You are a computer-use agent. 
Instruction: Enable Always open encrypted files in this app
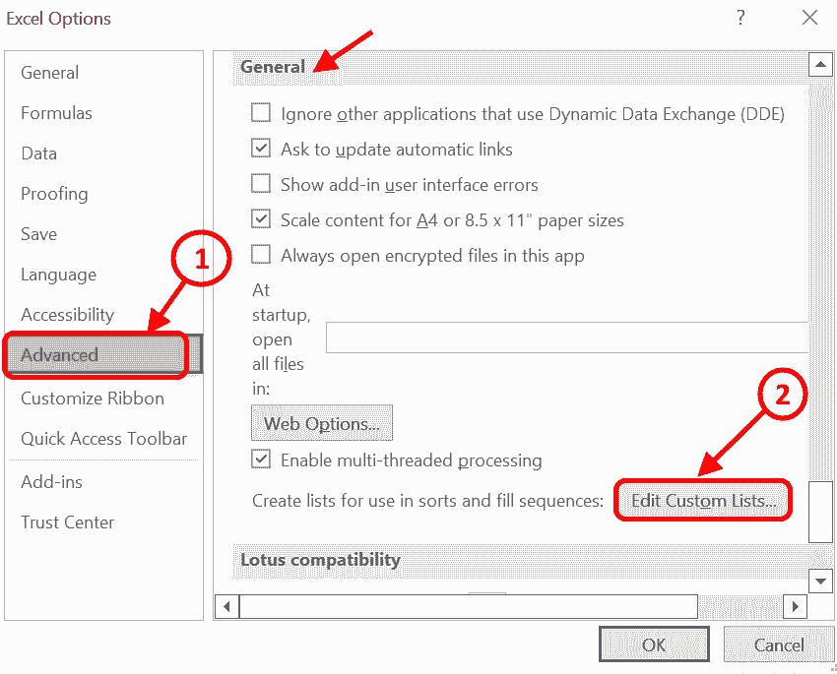pyautogui.click(x=261, y=255)
